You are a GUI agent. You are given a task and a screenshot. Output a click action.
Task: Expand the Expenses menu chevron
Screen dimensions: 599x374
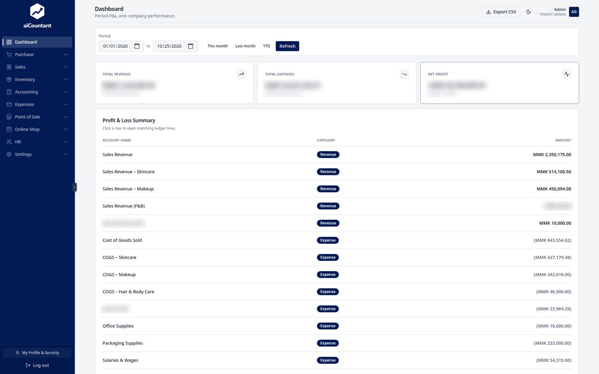click(x=66, y=104)
